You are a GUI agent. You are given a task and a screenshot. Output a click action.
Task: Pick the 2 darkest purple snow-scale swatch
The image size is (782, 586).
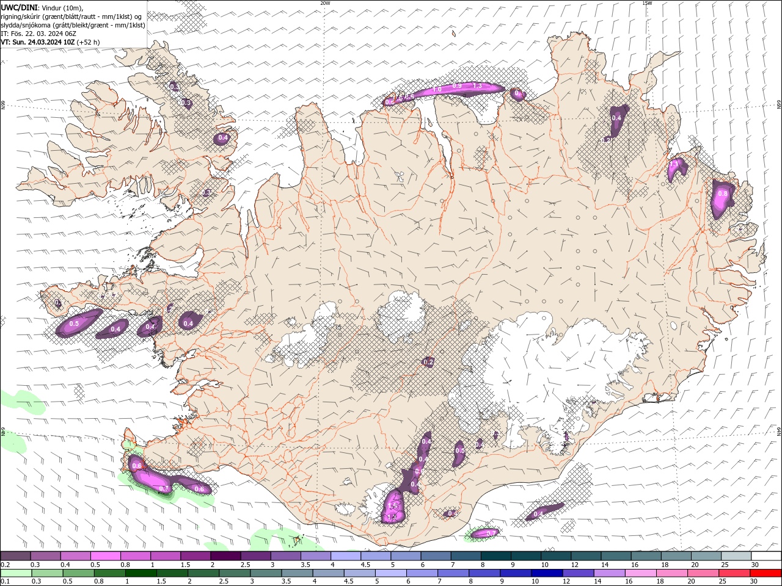click(225, 556)
